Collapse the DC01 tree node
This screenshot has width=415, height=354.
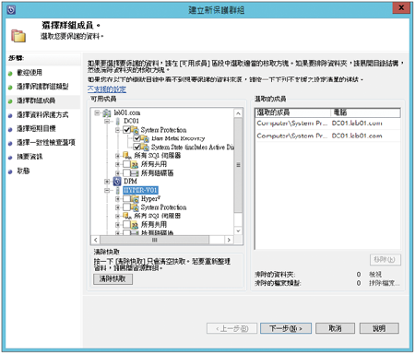107,121
